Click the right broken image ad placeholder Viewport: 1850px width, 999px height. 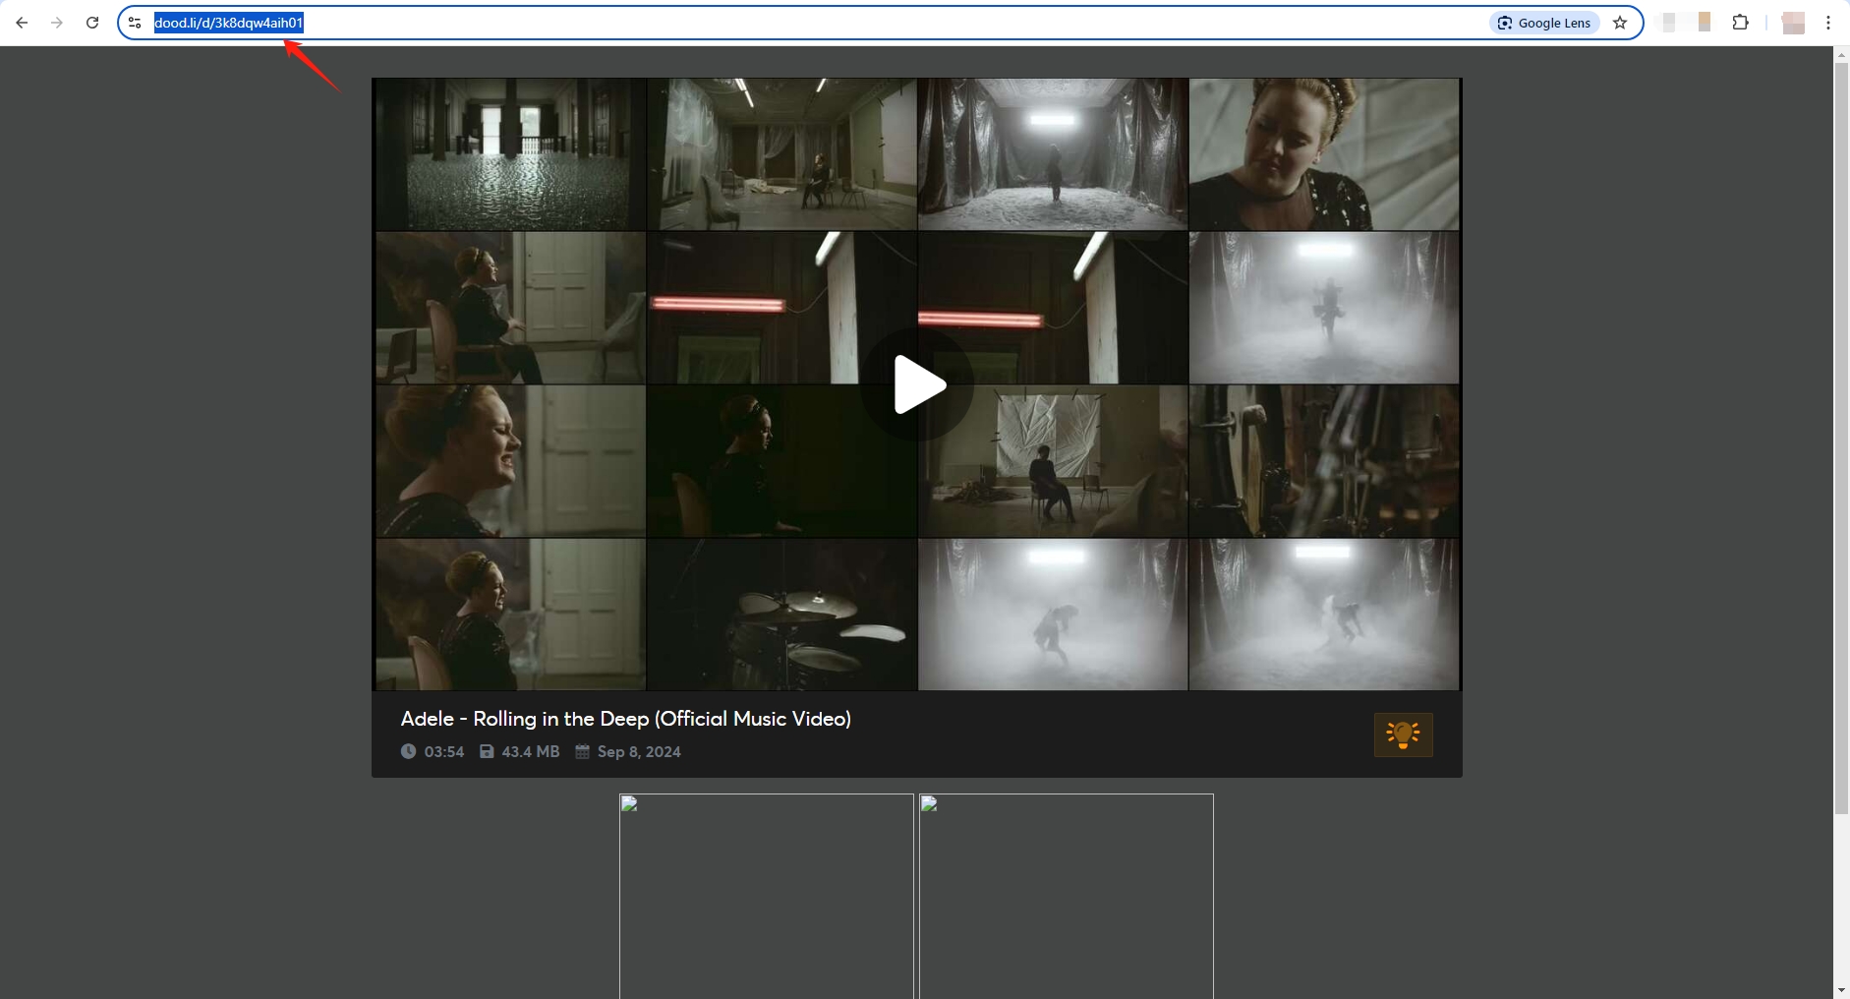pos(1067,896)
